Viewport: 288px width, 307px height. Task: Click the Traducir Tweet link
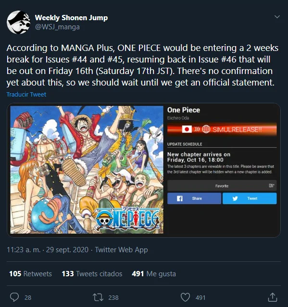(26, 94)
